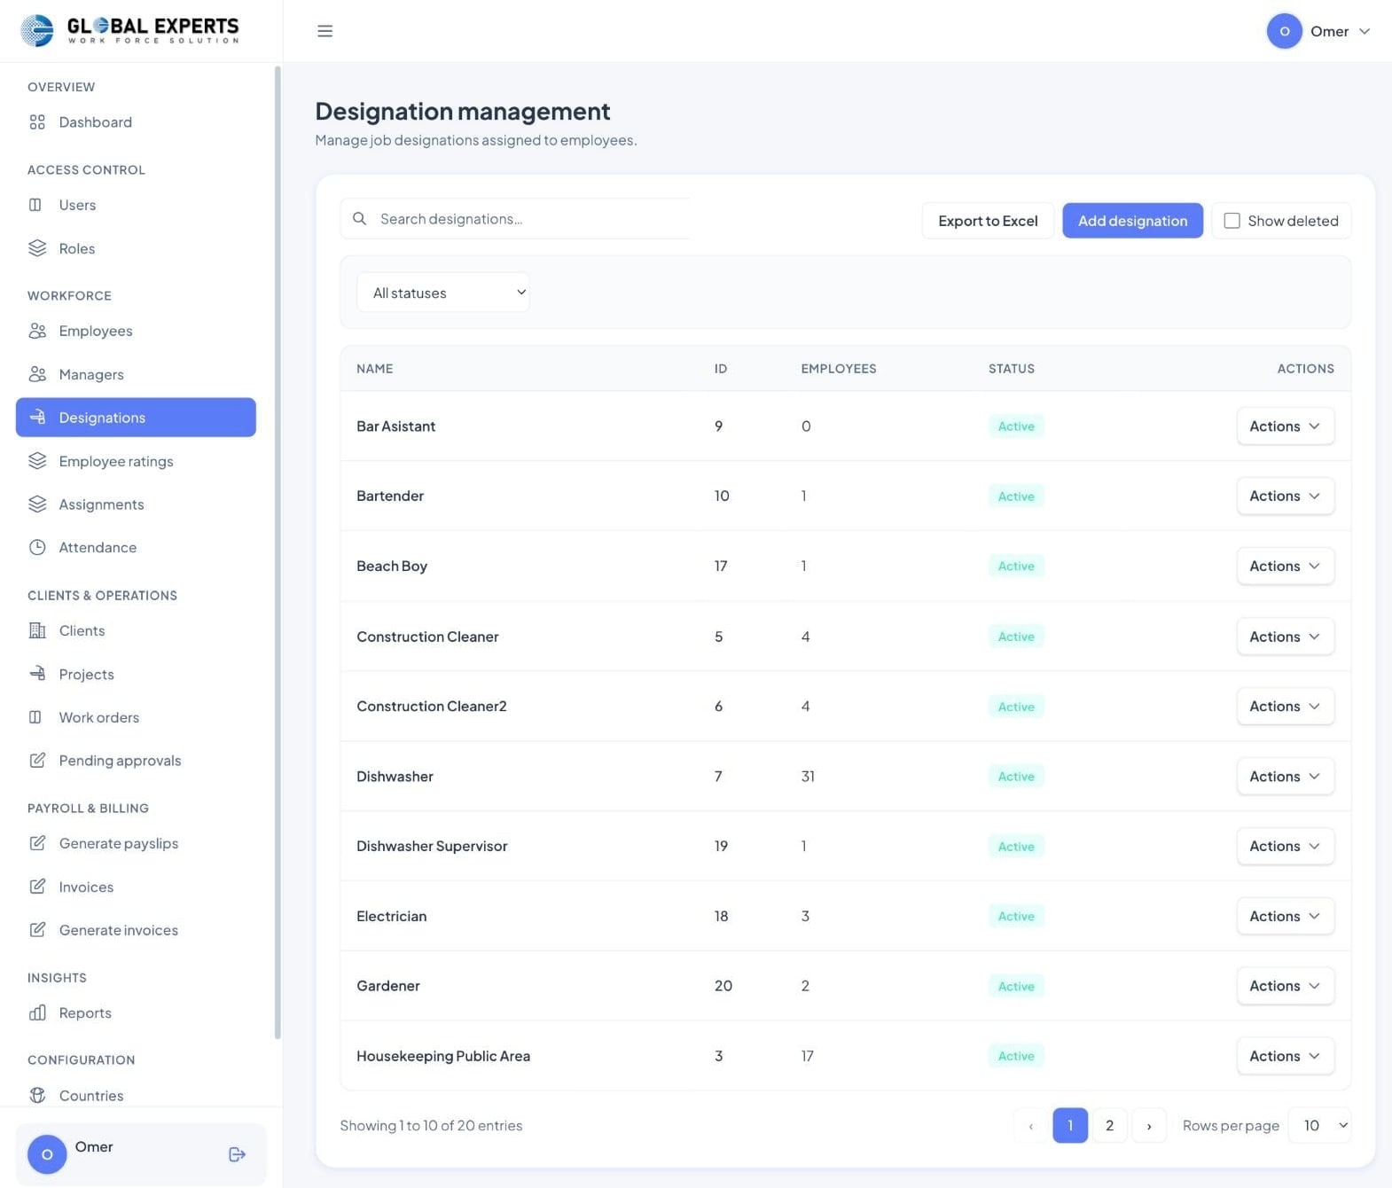Open Actions dropdown for Gardener

pos(1285,986)
